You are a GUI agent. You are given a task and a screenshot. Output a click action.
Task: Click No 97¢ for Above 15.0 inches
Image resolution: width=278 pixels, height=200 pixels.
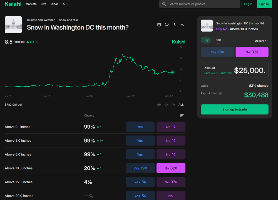point(171,182)
